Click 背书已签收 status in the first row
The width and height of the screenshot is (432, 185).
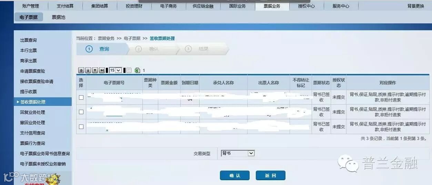(321, 97)
